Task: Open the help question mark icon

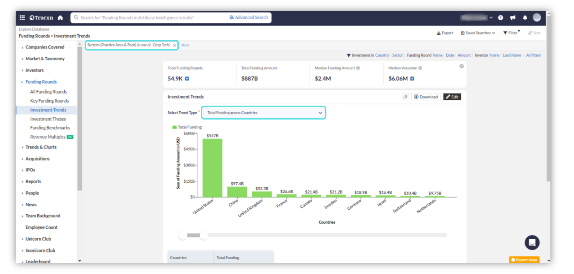Action: (500, 18)
